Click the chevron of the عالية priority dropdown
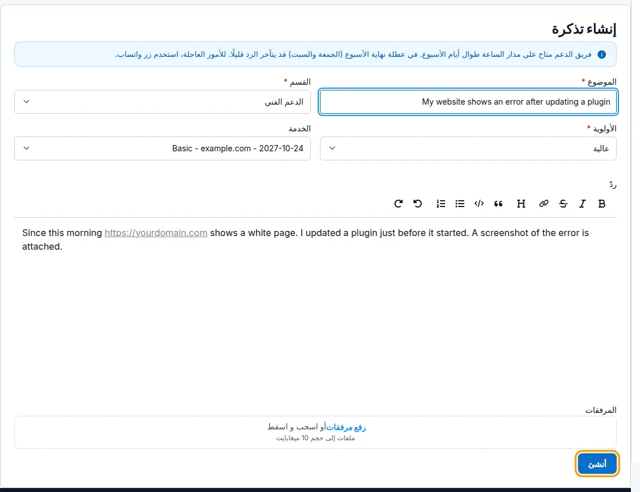The image size is (640, 492). (333, 148)
